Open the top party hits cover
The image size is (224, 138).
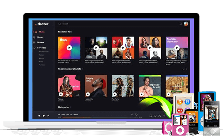point(123,86)
